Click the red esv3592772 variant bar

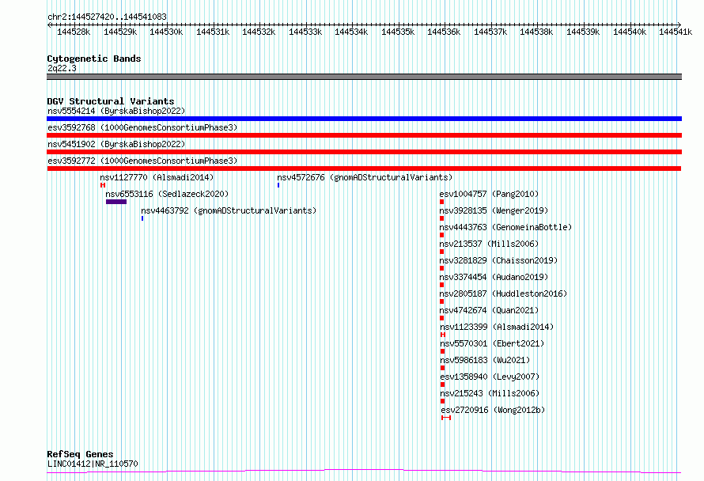click(x=364, y=169)
